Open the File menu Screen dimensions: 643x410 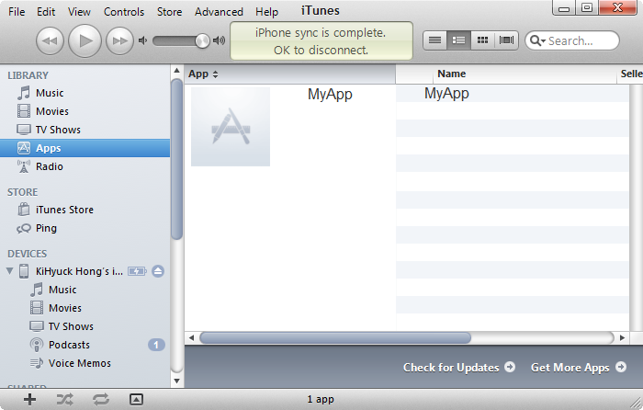[x=17, y=12]
